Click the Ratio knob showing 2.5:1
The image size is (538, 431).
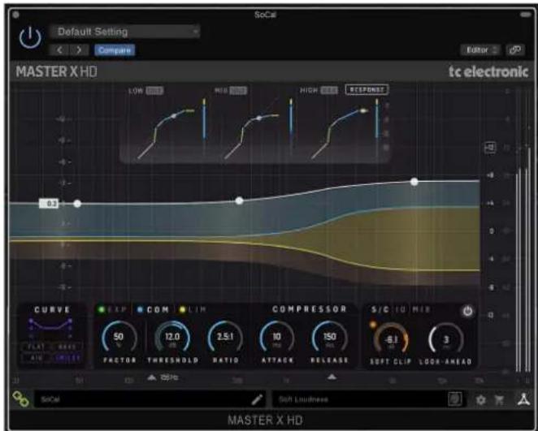pos(225,338)
